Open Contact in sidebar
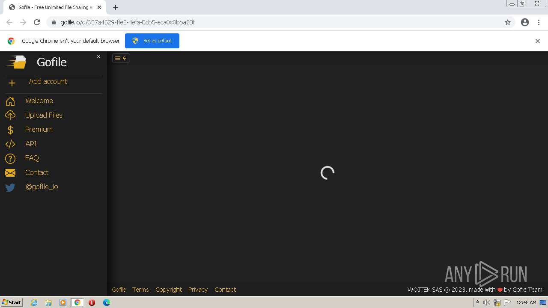This screenshot has width=548, height=308. pyautogui.click(x=37, y=172)
